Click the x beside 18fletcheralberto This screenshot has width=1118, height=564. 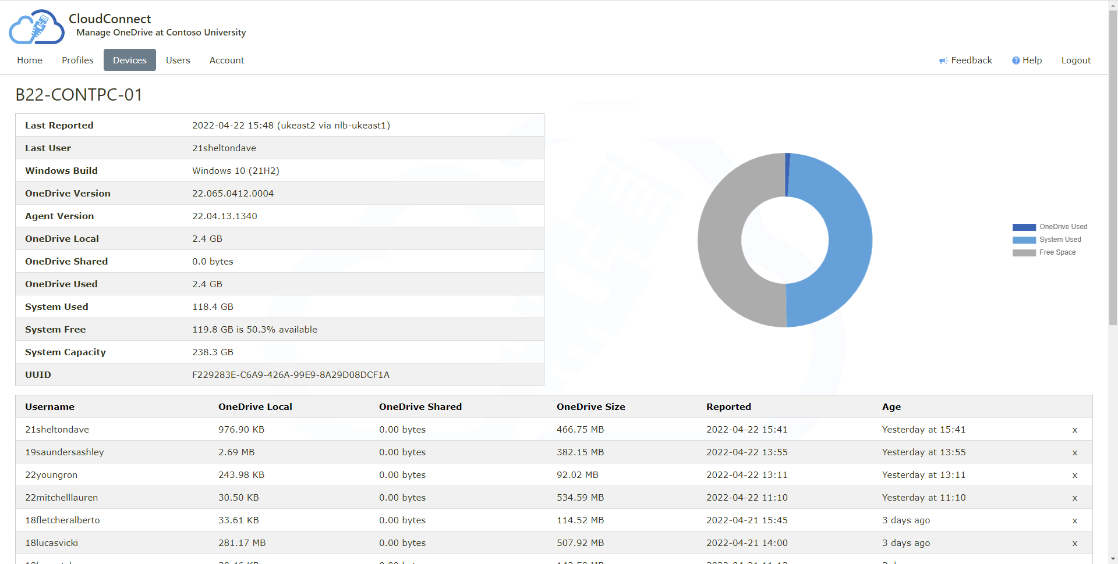pos(1074,520)
